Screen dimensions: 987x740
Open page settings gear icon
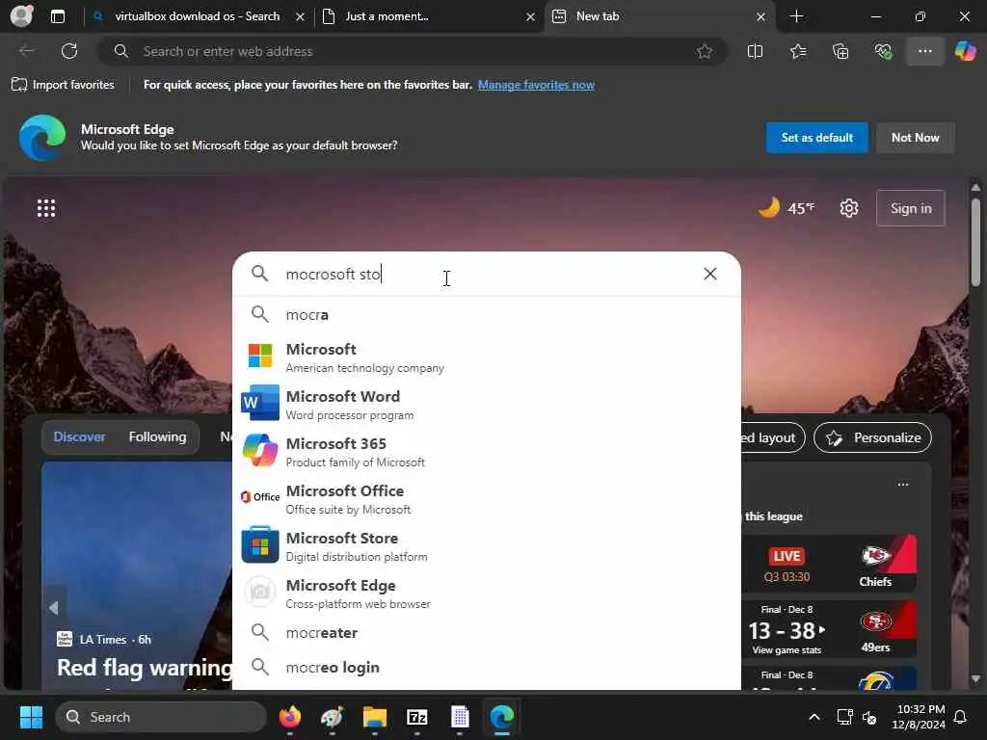(849, 208)
